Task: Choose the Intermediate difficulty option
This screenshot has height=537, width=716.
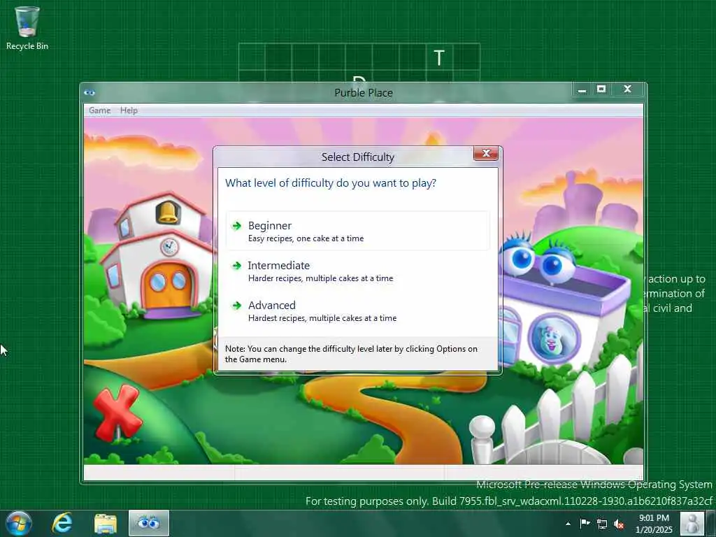Action: click(357, 271)
